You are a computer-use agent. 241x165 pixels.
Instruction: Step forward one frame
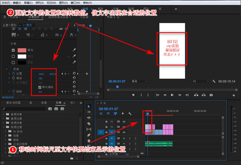tap(180, 95)
